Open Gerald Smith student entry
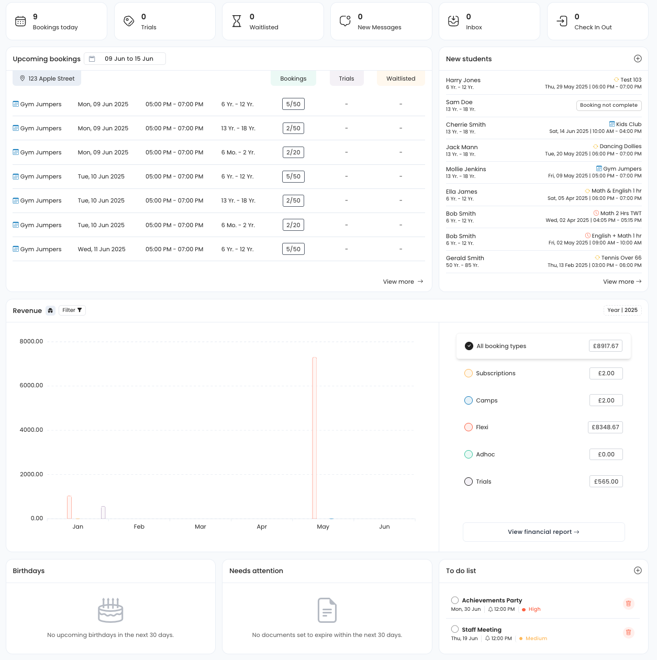 543,261
